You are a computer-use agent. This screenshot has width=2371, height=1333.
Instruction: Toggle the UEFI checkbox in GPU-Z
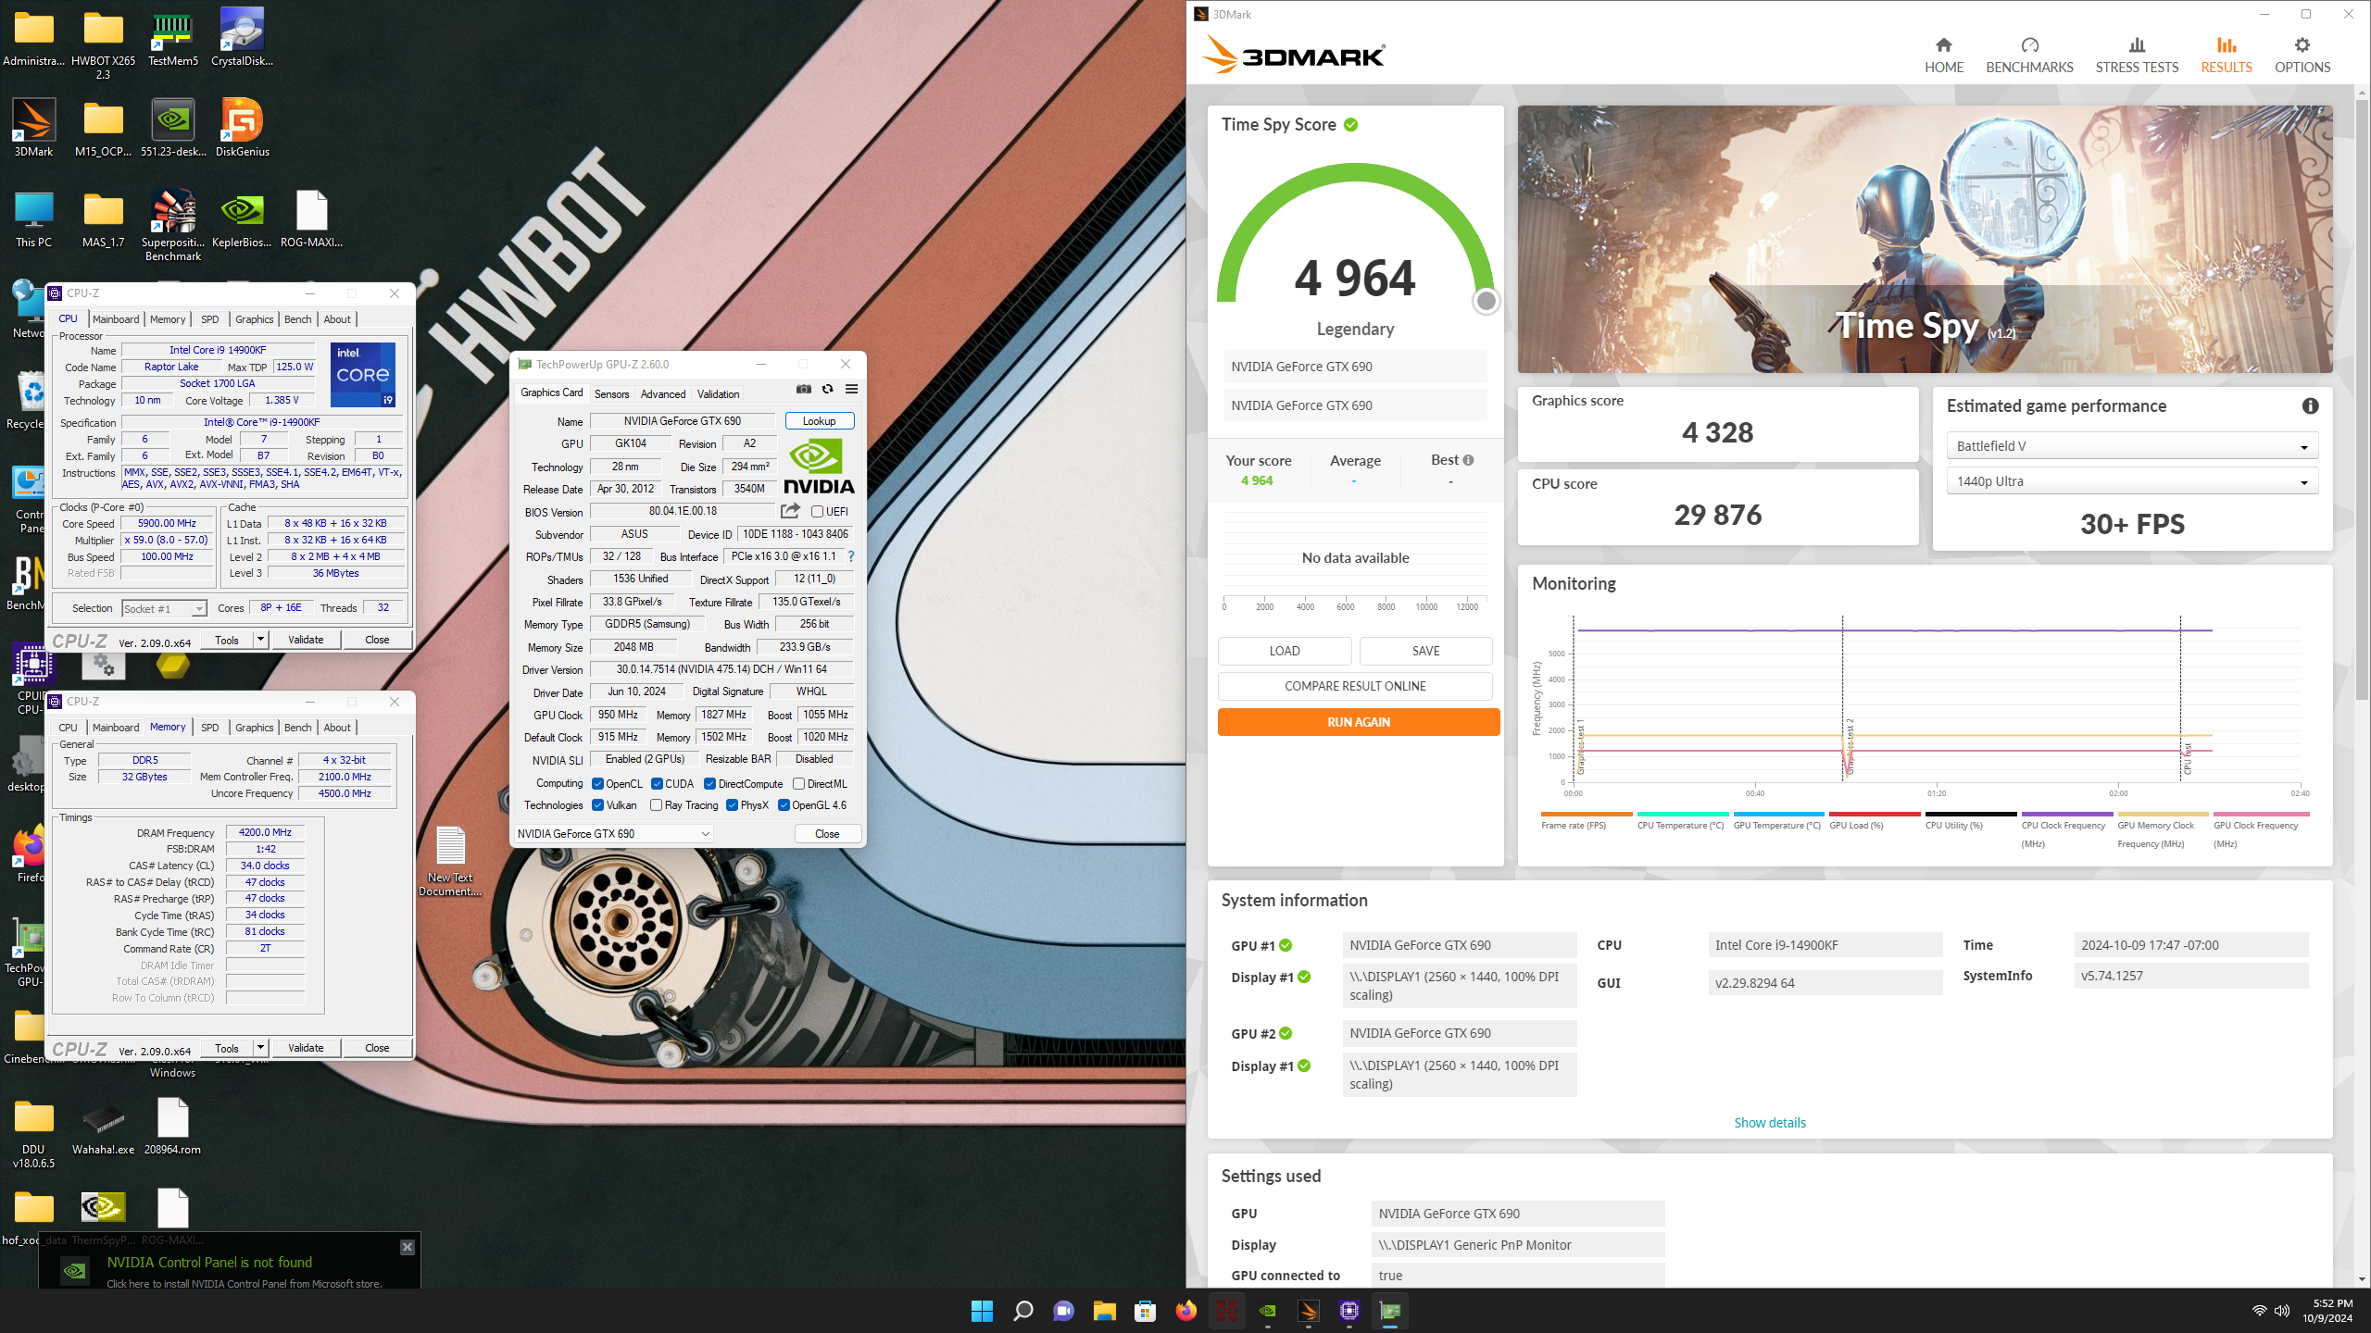point(817,511)
